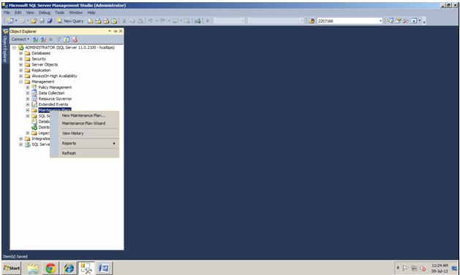This screenshot has width=460, height=275.
Task: Click the red icon ending Object Explorer toolbar
Action: click(x=75, y=39)
